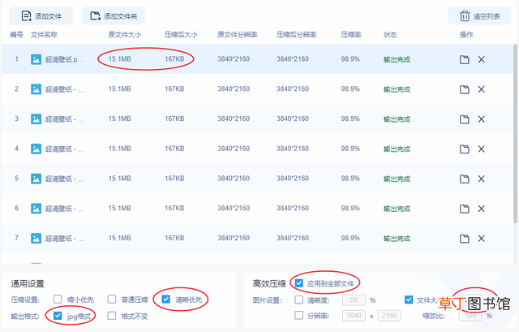Click the resolution height field showing 2160
Image resolution: width=519 pixels, height=332 pixels.
point(389,315)
